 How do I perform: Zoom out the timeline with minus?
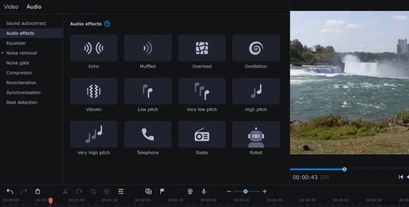click(x=229, y=191)
